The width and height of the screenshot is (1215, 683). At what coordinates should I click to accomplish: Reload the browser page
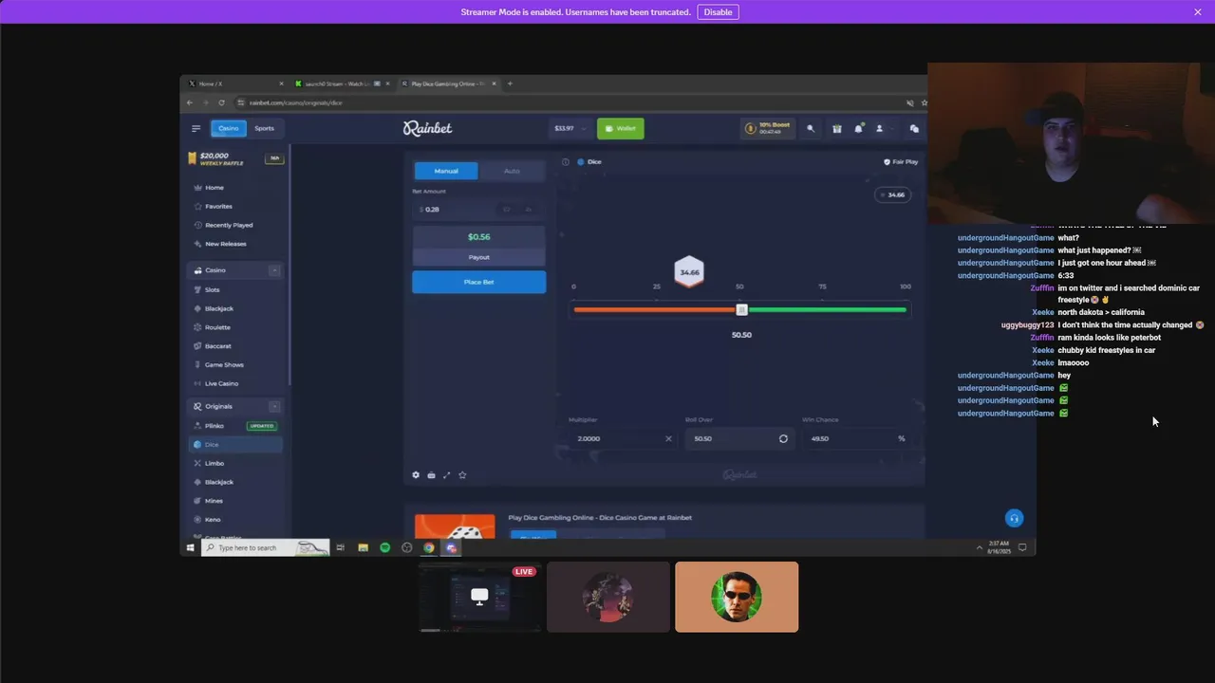point(221,102)
